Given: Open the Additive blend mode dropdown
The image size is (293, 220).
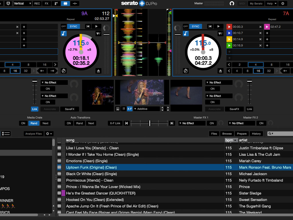Looking at the screenshot, I should [146, 109].
